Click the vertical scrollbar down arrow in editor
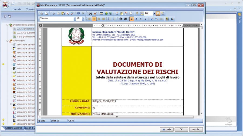 (201, 114)
